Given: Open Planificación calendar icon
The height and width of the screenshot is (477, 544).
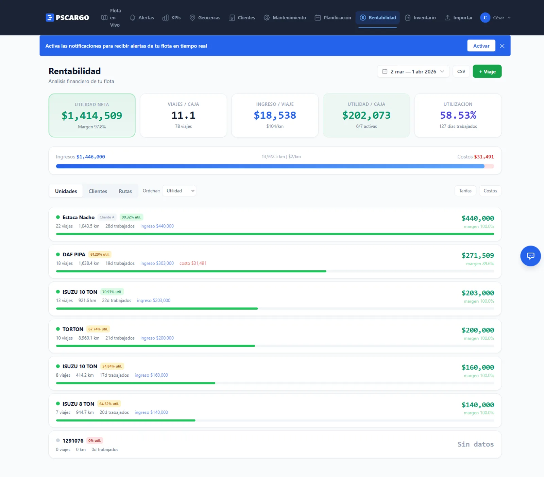Looking at the screenshot, I should pos(318,18).
